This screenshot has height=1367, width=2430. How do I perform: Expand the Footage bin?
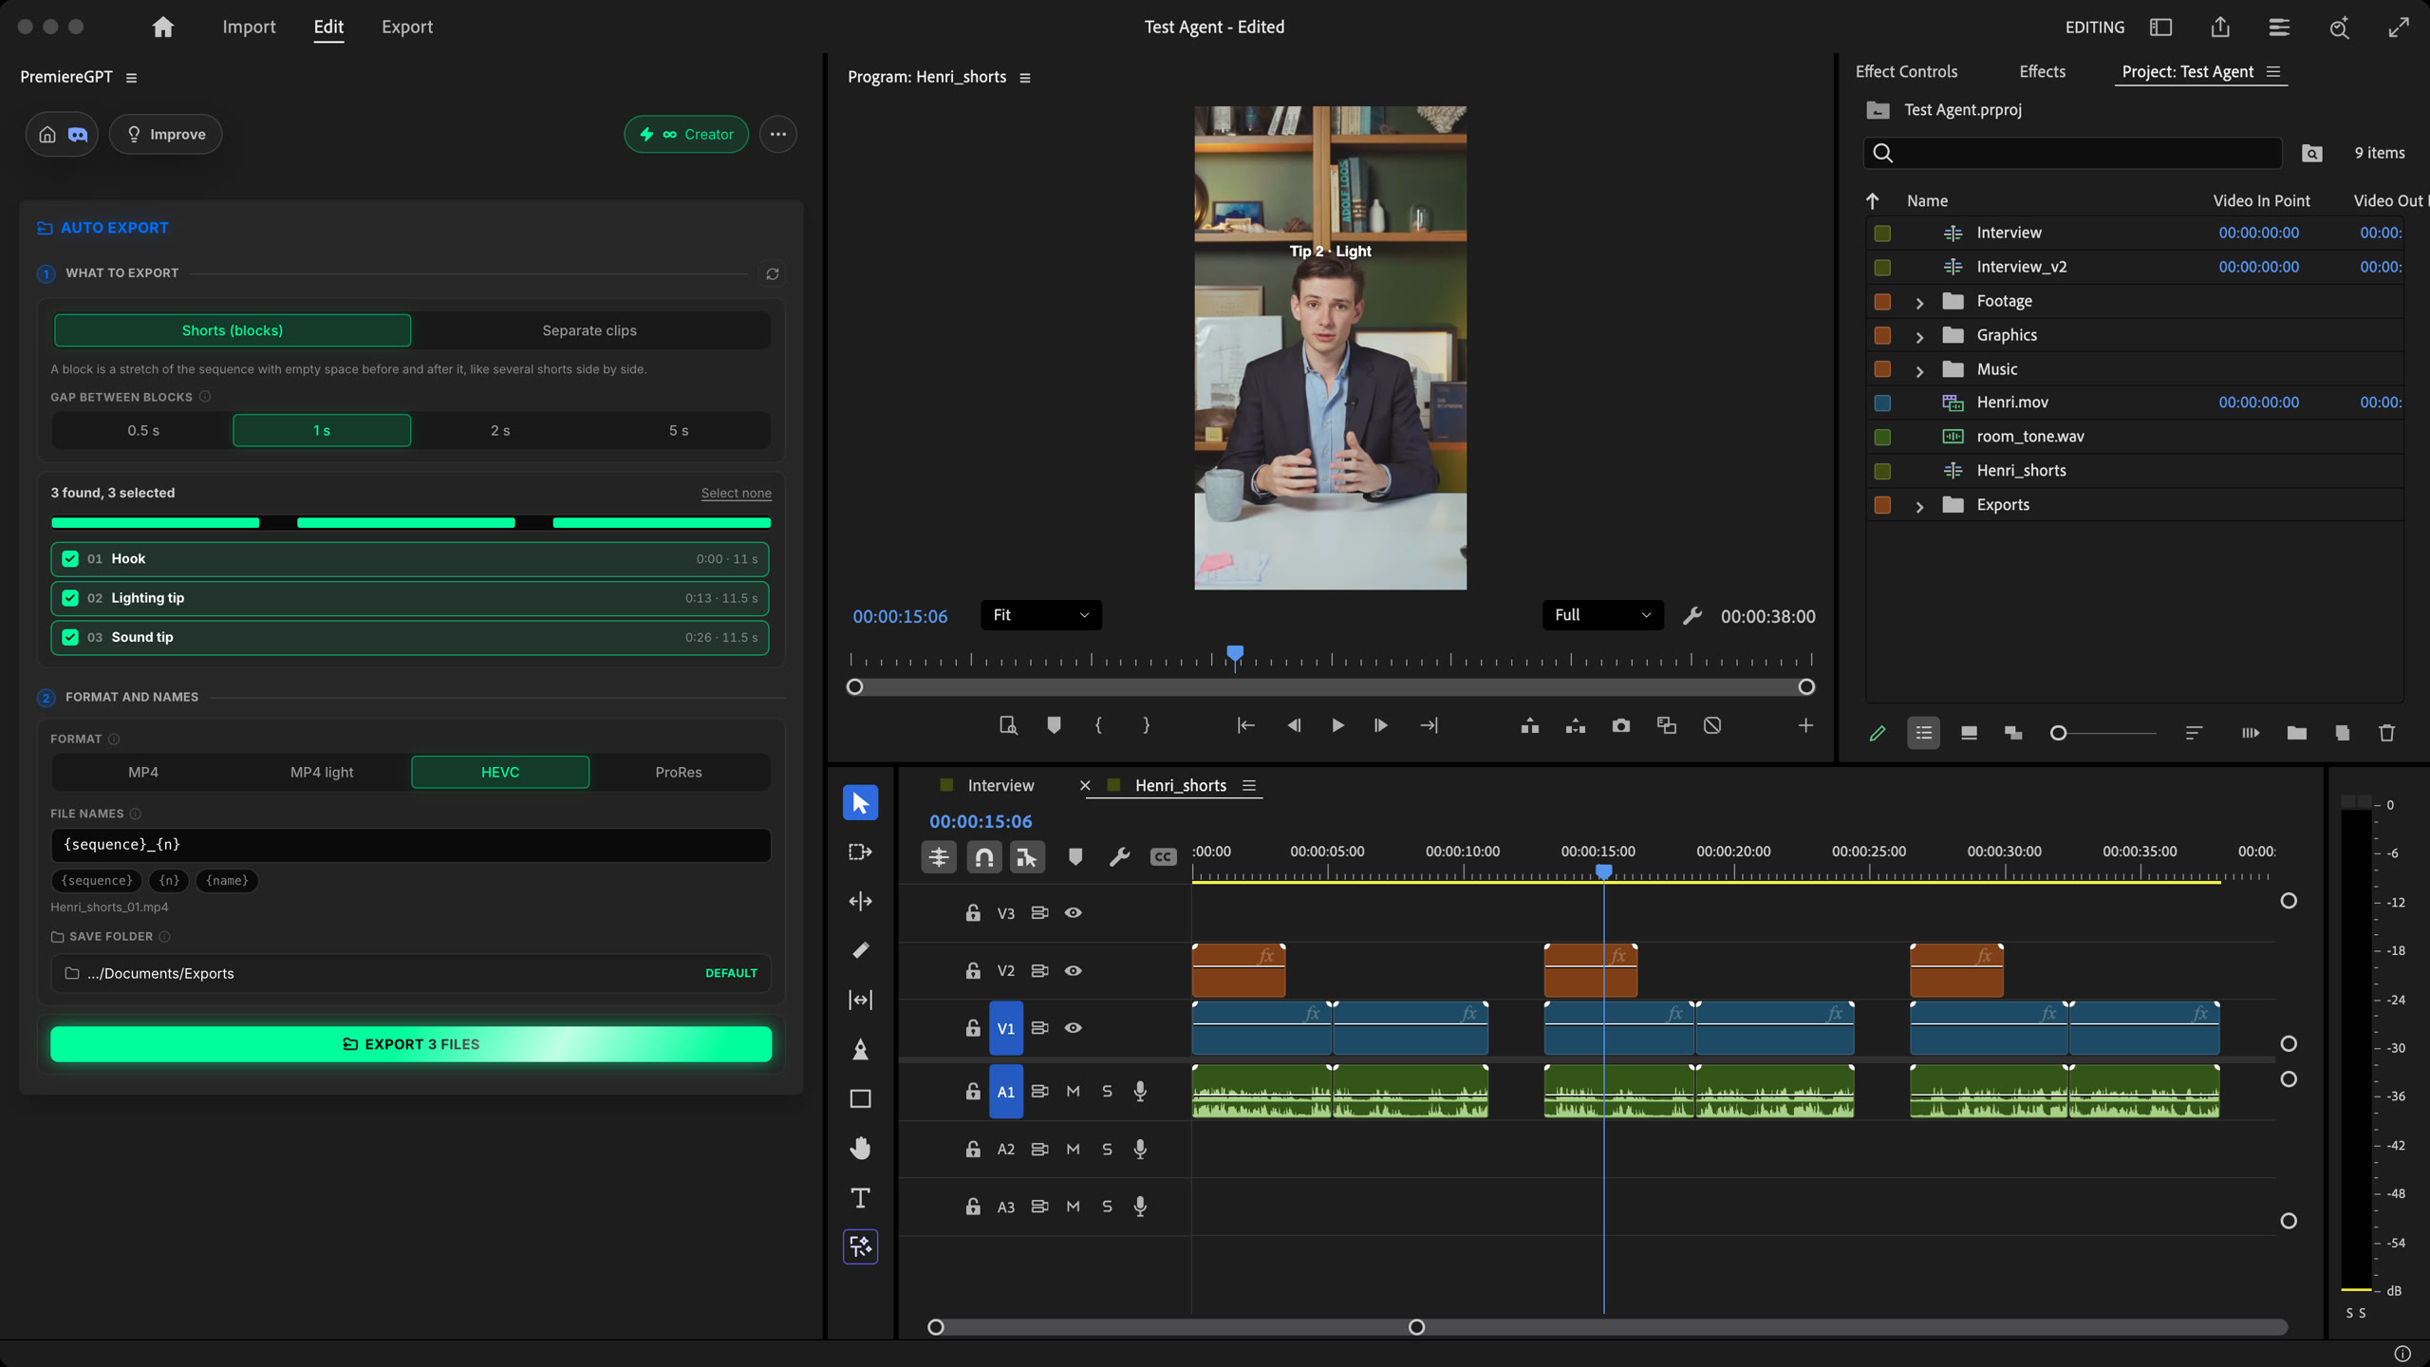click(1919, 302)
